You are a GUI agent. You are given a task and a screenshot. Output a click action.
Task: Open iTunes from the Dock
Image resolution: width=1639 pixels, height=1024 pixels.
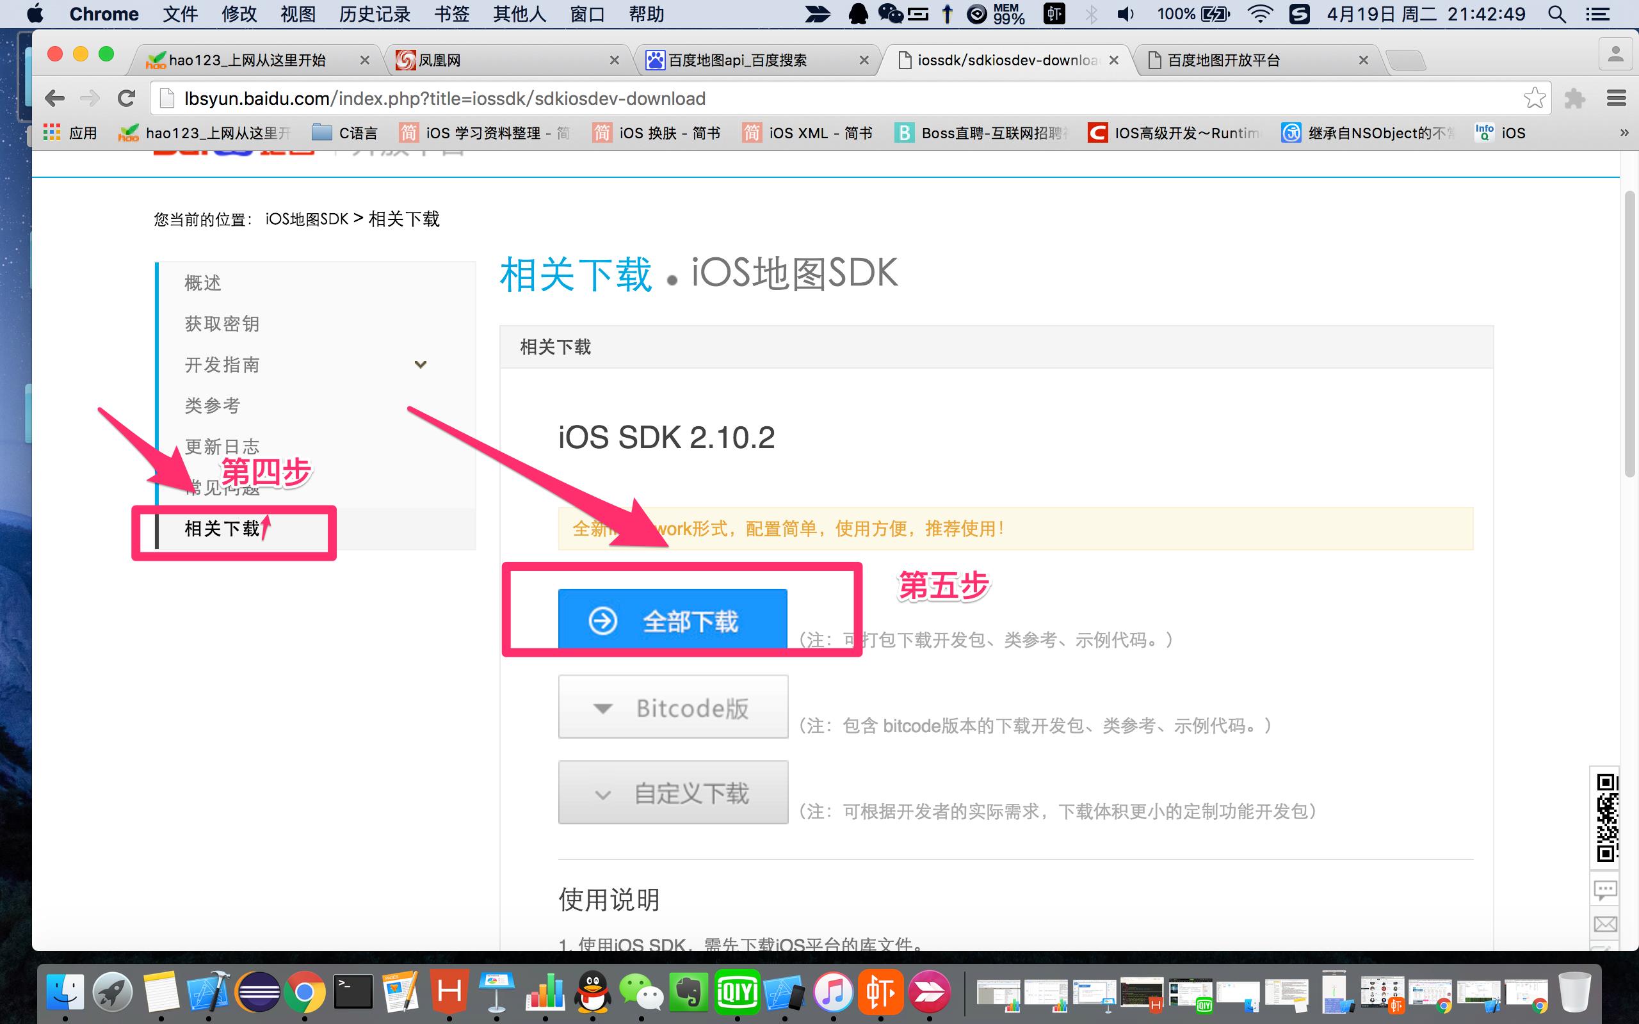click(832, 993)
